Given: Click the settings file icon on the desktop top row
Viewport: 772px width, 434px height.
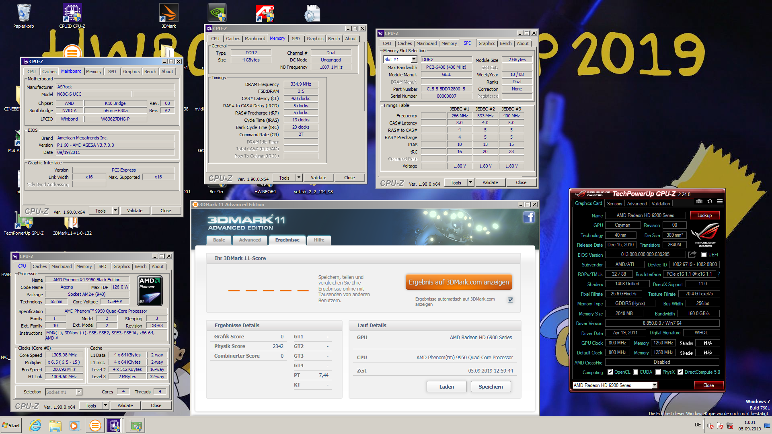Looking at the screenshot, I should pos(312,13).
